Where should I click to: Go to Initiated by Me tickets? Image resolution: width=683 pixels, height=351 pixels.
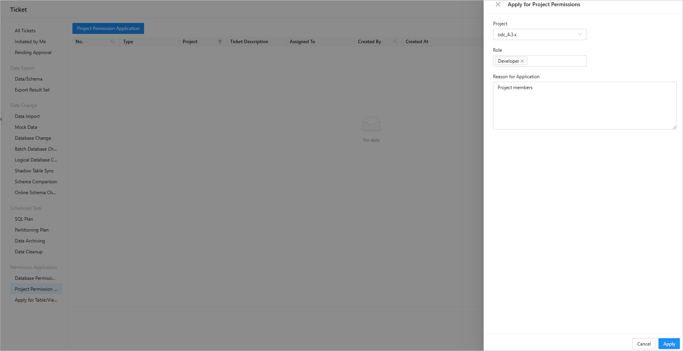30,42
